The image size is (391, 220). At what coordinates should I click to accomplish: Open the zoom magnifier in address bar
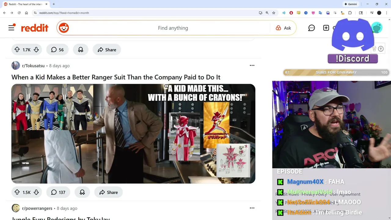(267, 13)
